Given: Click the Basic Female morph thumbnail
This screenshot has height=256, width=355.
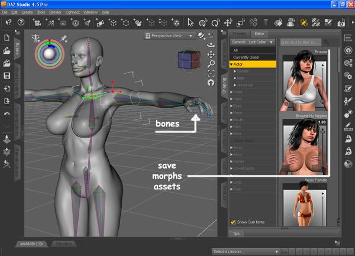Looking at the screenshot, I should pos(305,205).
